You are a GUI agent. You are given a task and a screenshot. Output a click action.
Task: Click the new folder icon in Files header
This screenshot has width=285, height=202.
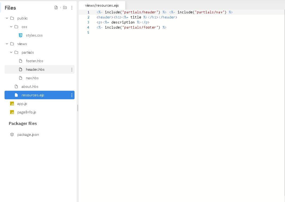click(65, 7)
